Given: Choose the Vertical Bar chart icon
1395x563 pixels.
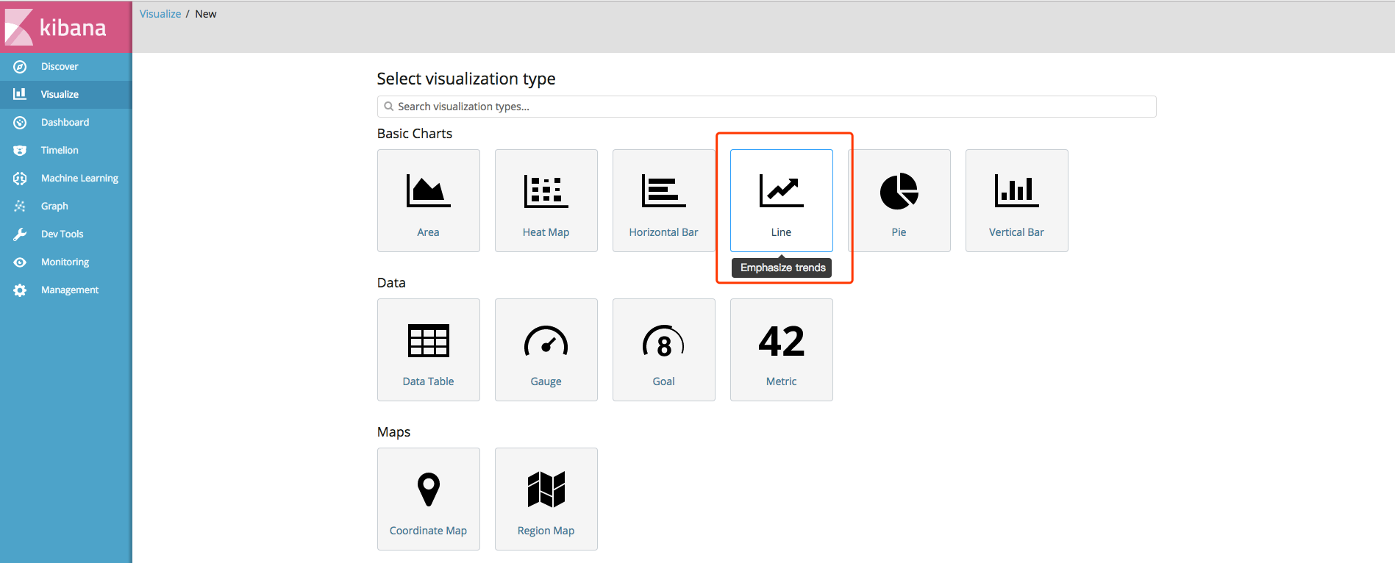Looking at the screenshot, I should pyautogui.click(x=1016, y=191).
